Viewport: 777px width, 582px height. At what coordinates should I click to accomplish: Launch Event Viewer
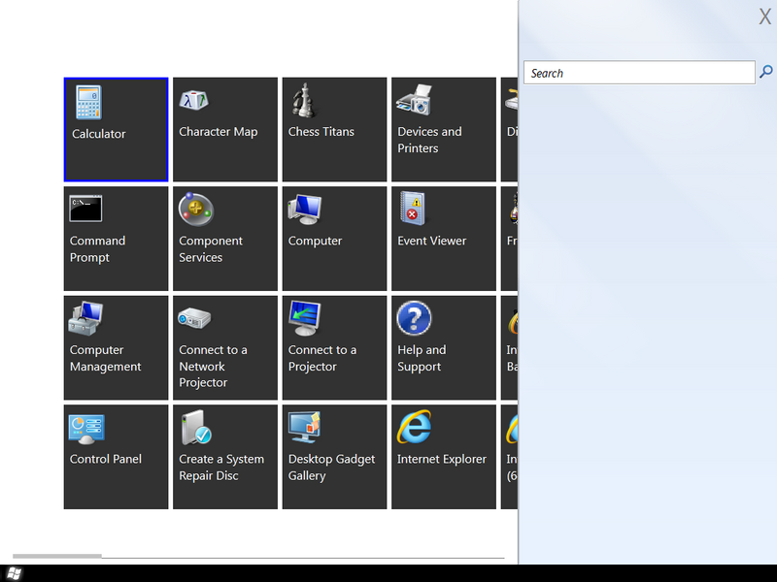coord(444,239)
